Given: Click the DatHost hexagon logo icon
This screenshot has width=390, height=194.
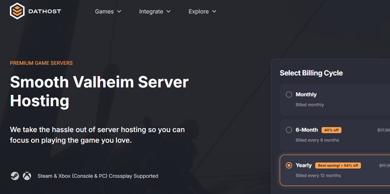Looking at the screenshot, I should 17,11.
